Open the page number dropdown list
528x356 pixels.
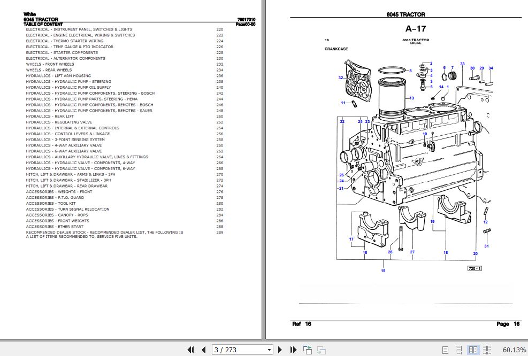(269, 350)
